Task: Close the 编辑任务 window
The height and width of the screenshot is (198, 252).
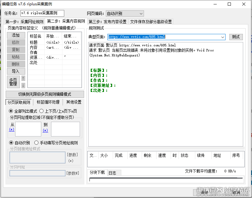Action: click(243, 4)
